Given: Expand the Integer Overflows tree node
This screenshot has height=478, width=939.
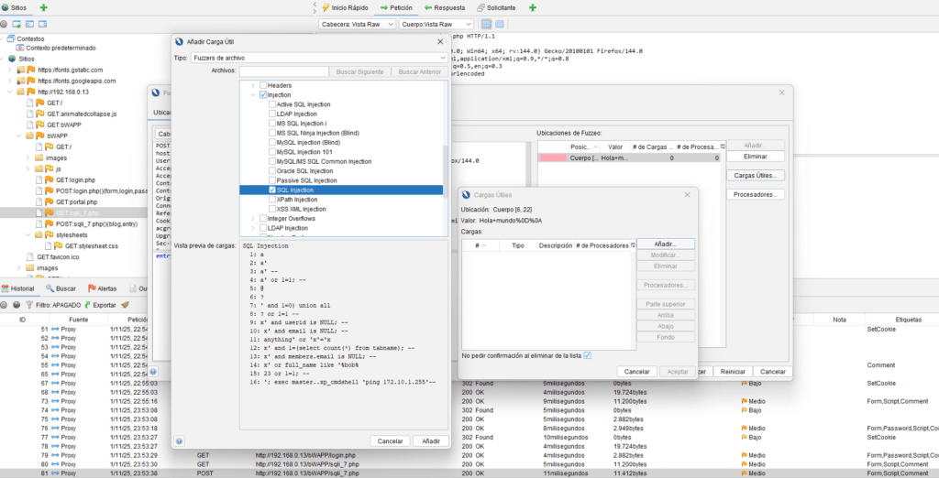Looking at the screenshot, I should click(x=254, y=219).
